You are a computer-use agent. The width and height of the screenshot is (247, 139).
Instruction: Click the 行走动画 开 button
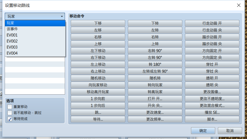[x=212, y=23]
